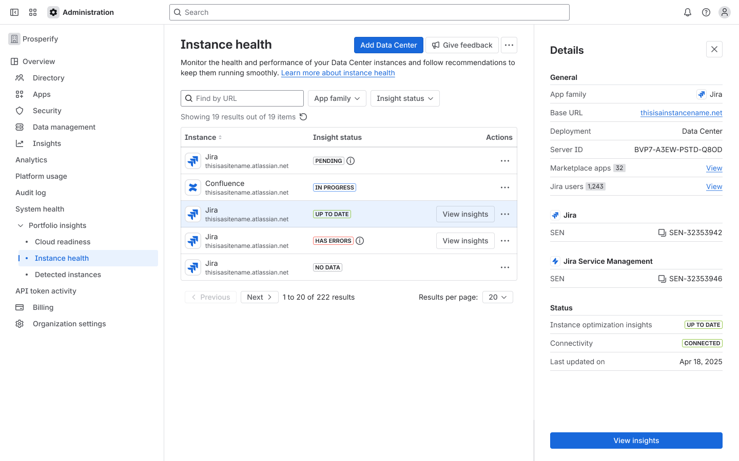Viewport: 739px width, 461px height.
Task: Open actions menu for HAS ERRORS row
Action: pos(505,241)
